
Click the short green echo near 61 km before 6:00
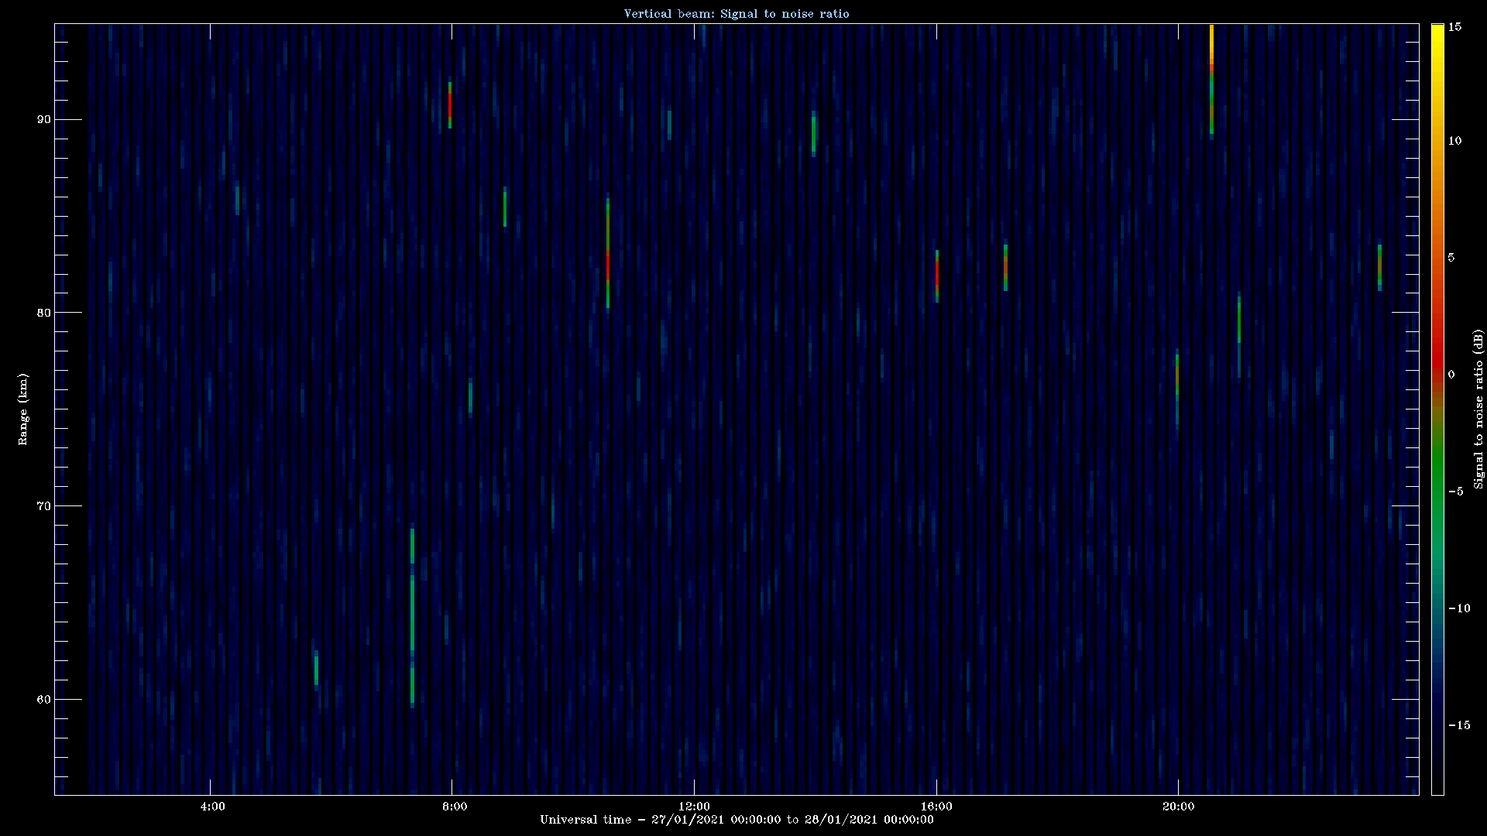click(316, 670)
